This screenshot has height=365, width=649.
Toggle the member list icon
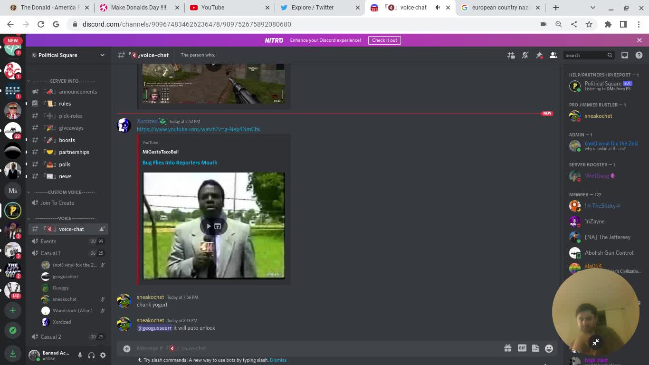(554, 55)
